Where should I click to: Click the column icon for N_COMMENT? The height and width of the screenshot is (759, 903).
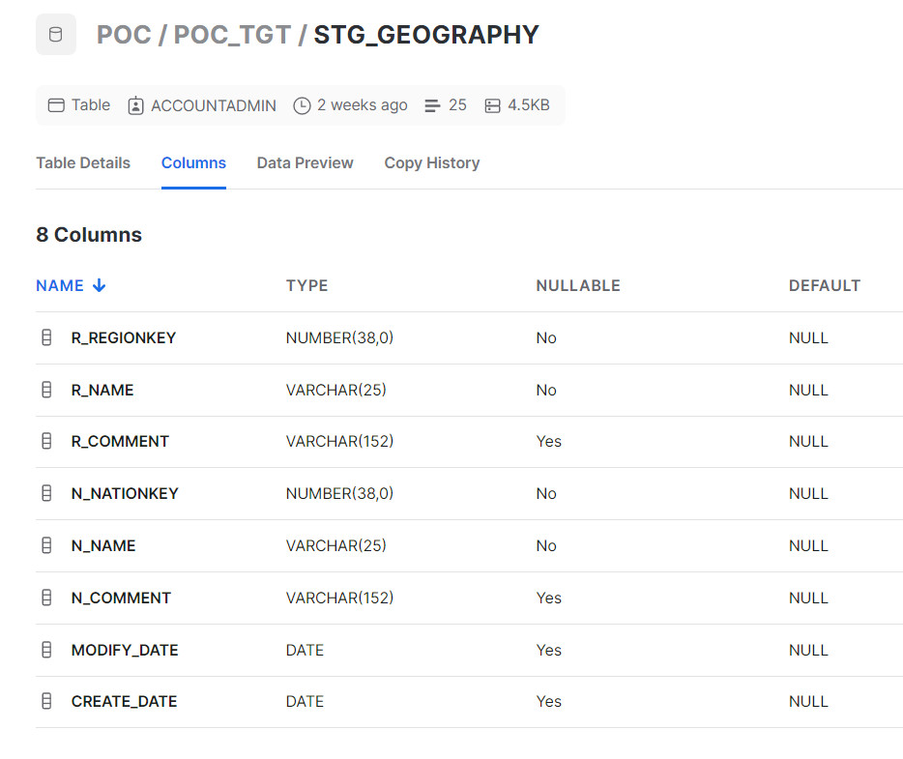click(x=46, y=598)
